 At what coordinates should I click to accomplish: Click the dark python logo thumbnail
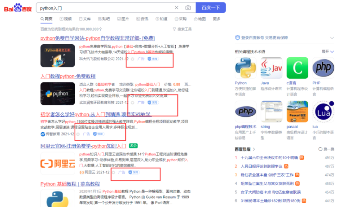point(58,93)
